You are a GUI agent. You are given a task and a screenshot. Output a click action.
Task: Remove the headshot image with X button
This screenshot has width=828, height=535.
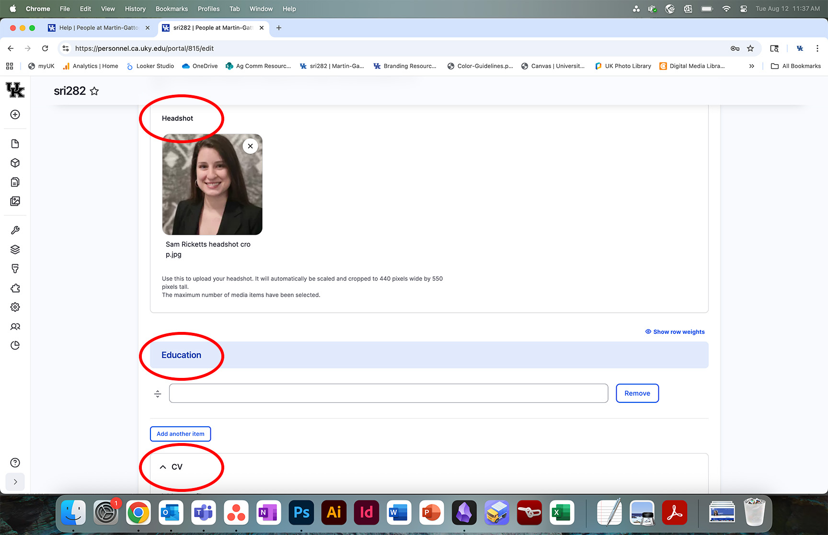250,146
